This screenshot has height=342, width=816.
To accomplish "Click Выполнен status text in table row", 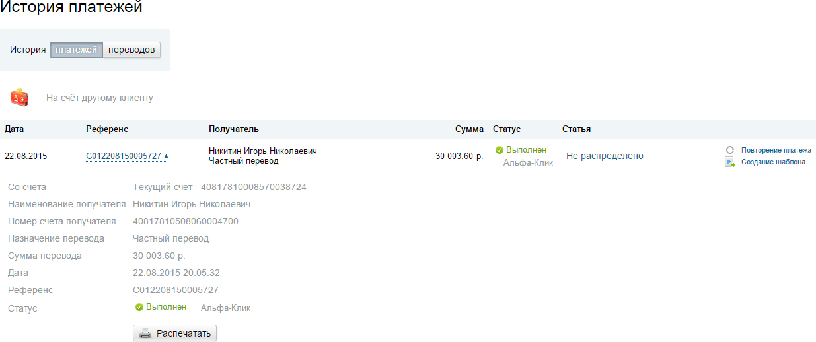I will (527, 150).
